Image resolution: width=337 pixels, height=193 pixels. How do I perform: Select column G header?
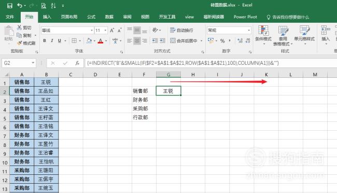pos(168,74)
